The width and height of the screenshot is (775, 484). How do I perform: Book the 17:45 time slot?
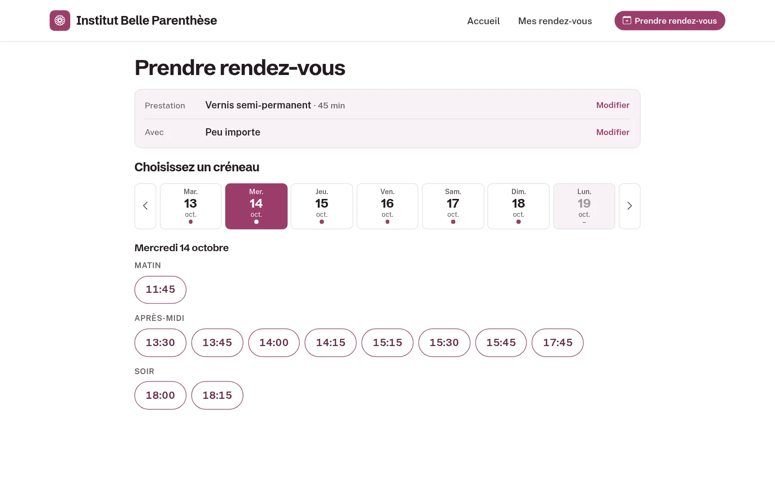(558, 343)
